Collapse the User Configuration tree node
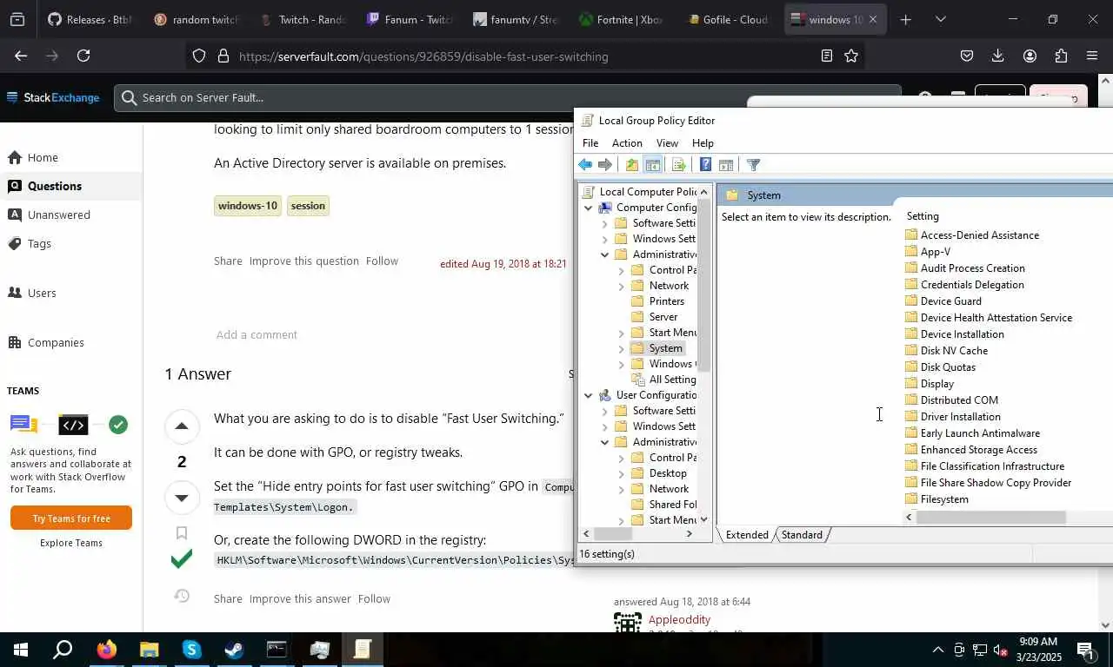 click(x=589, y=395)
